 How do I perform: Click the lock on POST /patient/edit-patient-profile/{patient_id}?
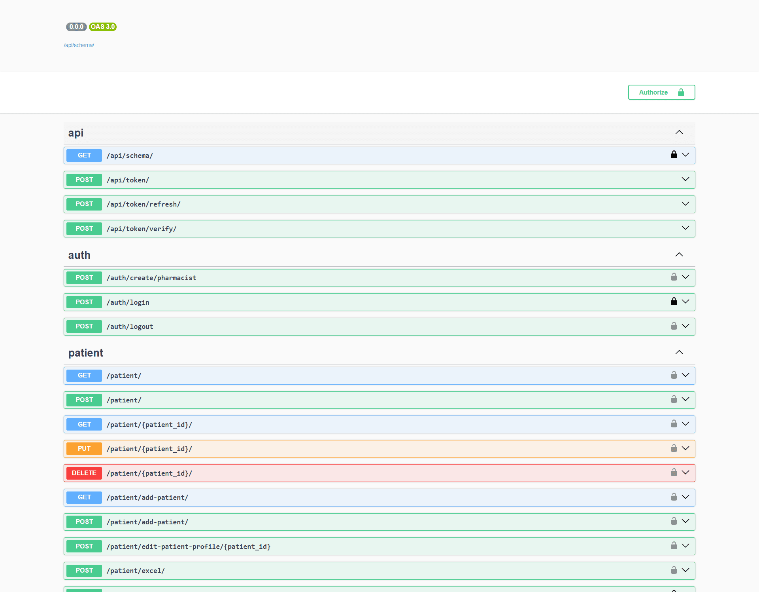pyautogui.click(x=674, y=545)
